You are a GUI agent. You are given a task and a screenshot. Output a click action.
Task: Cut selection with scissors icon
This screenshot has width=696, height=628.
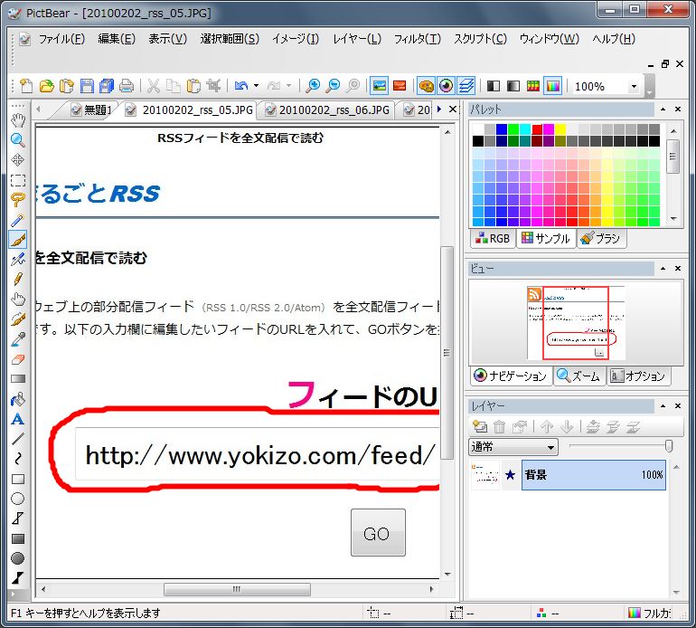pos(154,85)
